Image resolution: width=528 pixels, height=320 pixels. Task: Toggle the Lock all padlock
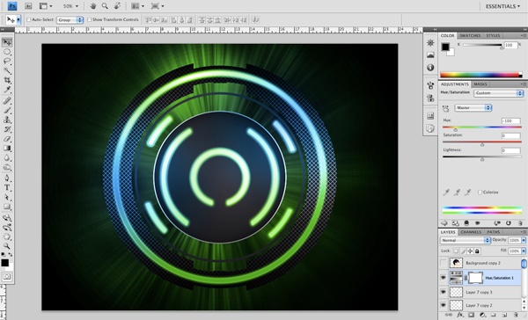click(477, 251)
